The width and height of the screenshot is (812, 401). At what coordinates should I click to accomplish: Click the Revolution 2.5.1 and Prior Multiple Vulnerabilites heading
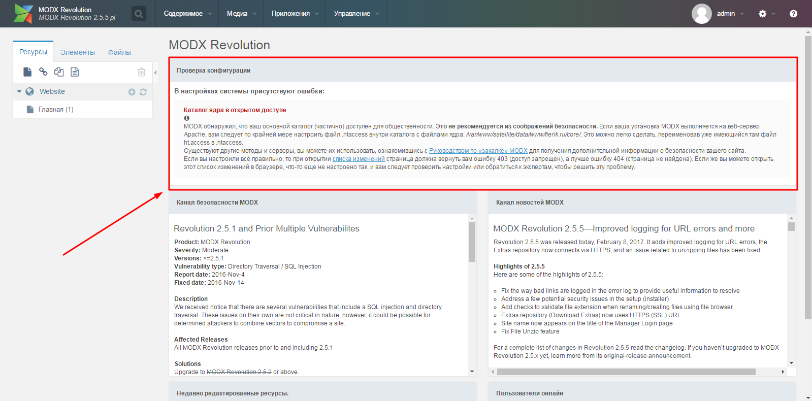267,228
